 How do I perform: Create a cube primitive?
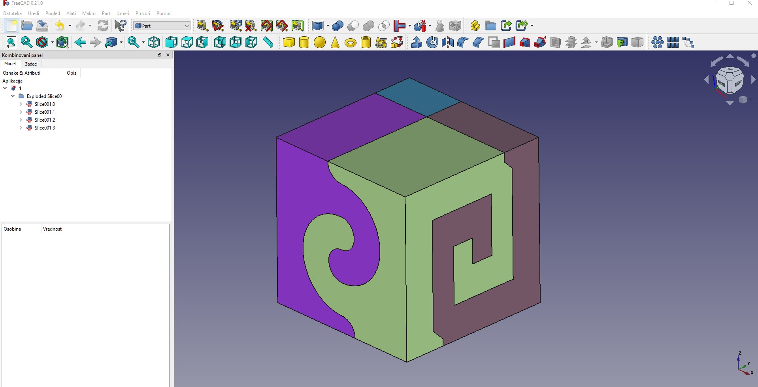tap(289, 42)
